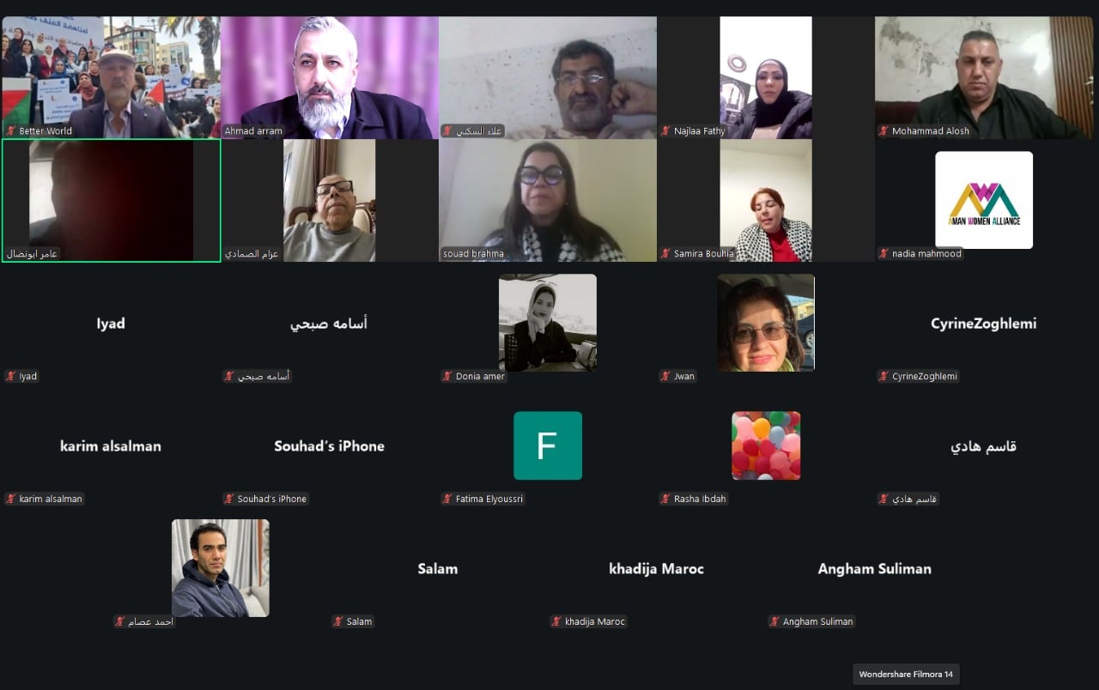Click Samira Boulila's muted microphone icon
This screenshot has height=690, width=1099.
click(666, 254)
